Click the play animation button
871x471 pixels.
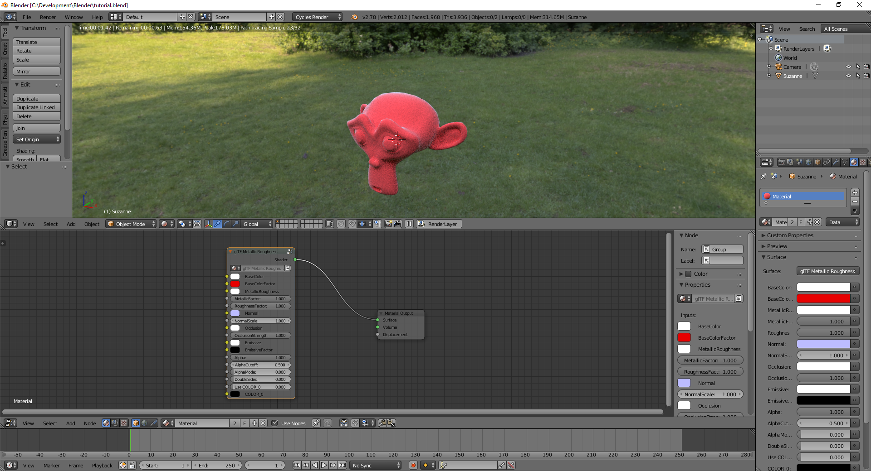click(x=324, y=465)
